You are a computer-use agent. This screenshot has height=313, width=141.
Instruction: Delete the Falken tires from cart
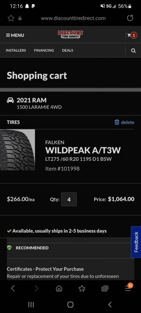[124, 122]
